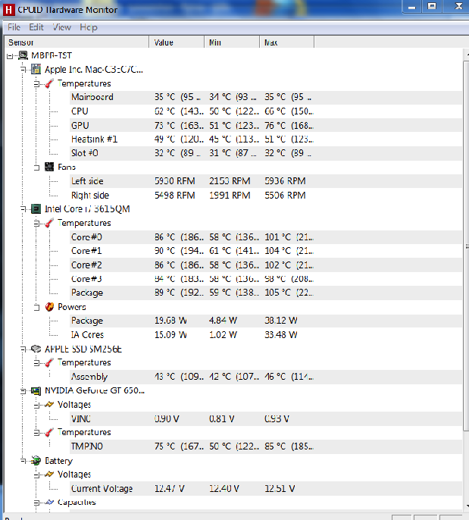Viewport: 469px width, 520px height.
Task: Click the Powers icon under Intel Core
Action: point(49,307)
